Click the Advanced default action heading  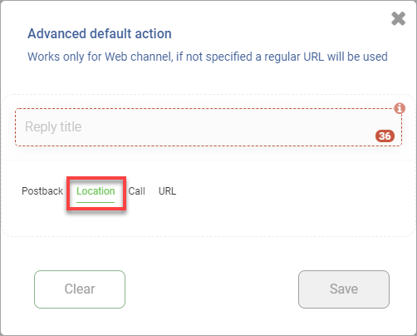pyautogui.click(x=100, y=34)
